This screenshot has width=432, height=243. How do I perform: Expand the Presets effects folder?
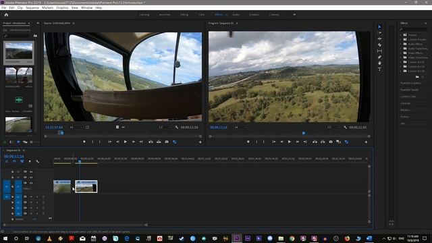click(x=401, y=35)
